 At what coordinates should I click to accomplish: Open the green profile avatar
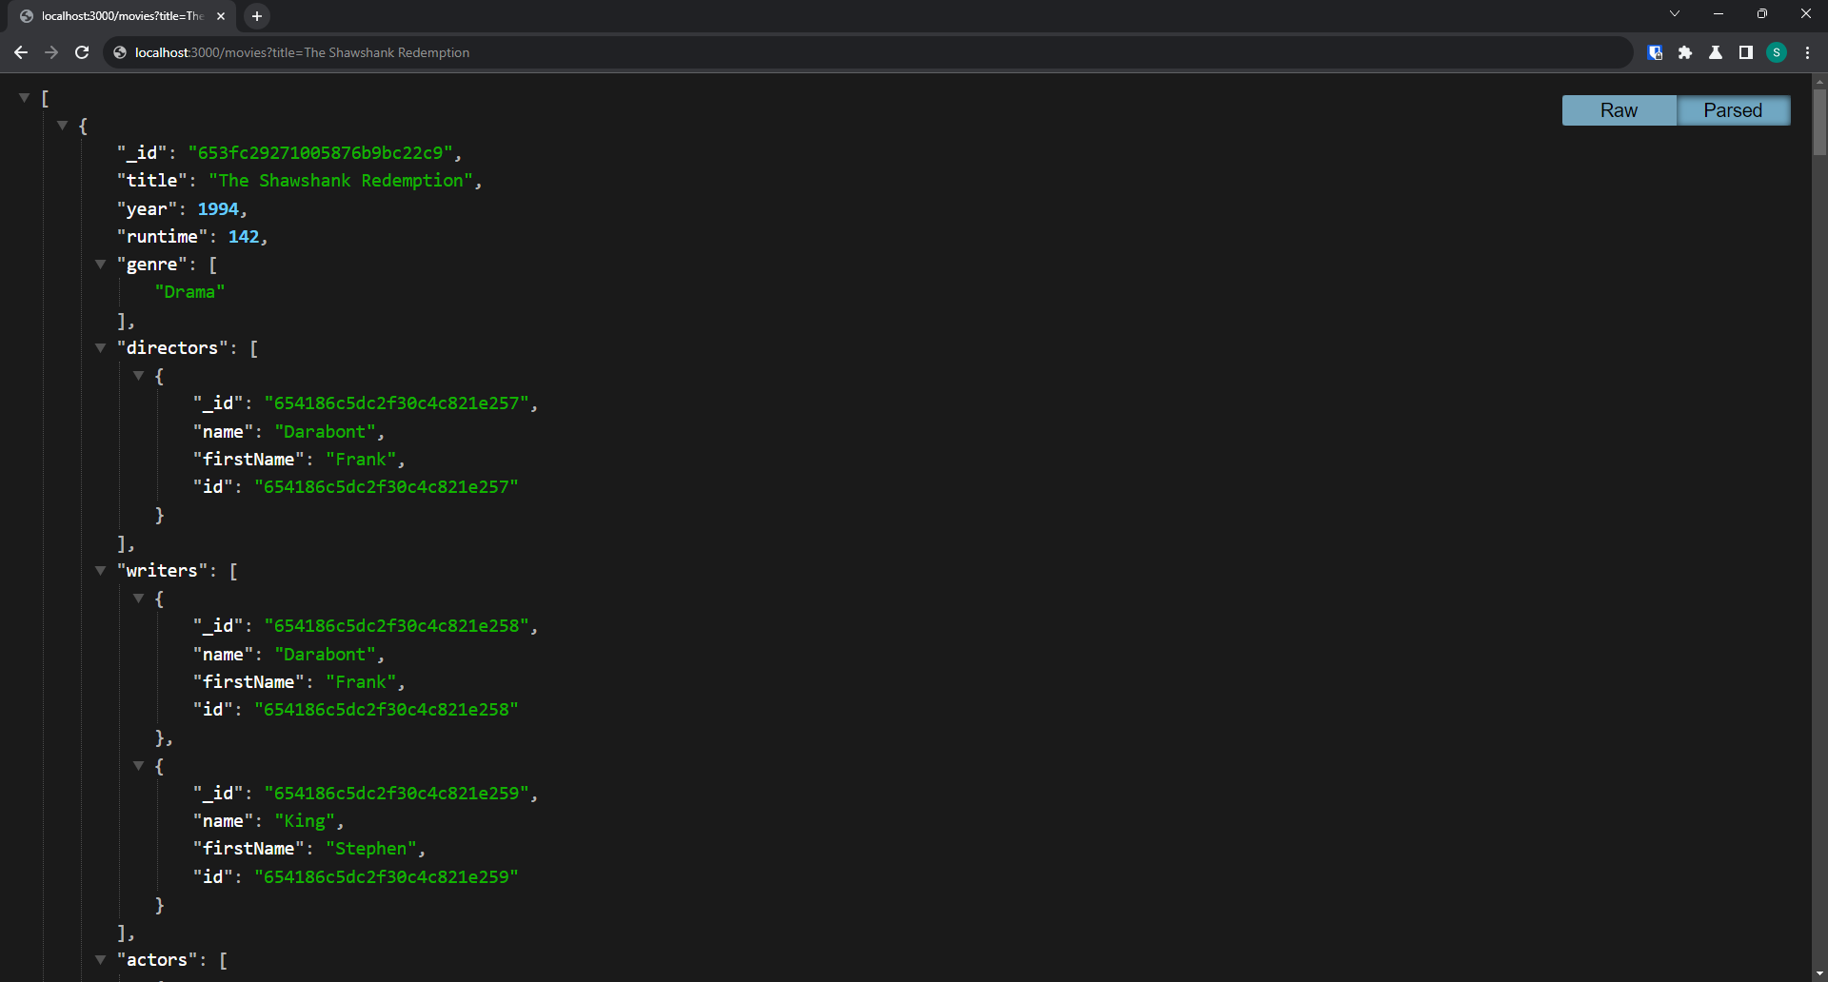coord(1777,52)
